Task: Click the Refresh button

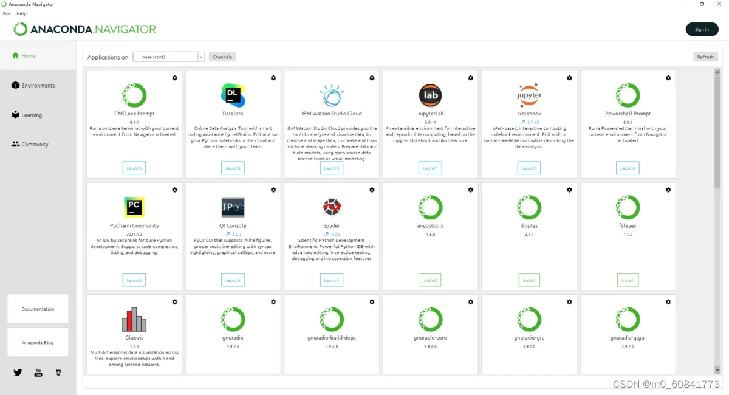Action: click(x=705, y=57)
